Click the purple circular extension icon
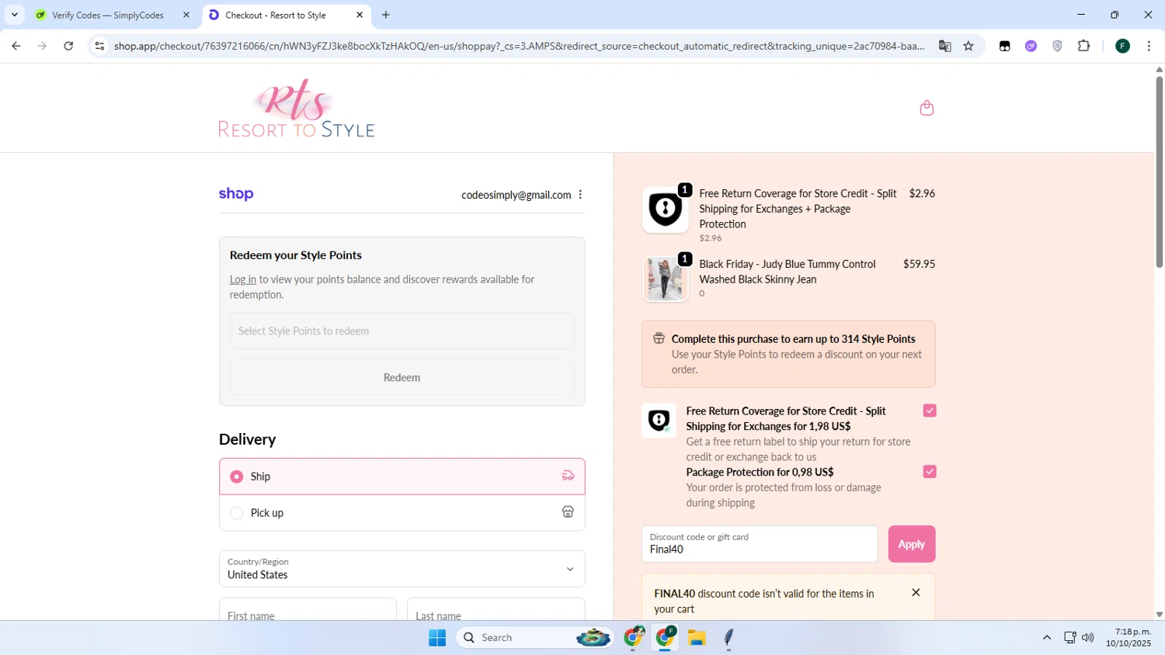The height and width of the screenshot is (655, 1165). pos(1031,46)
